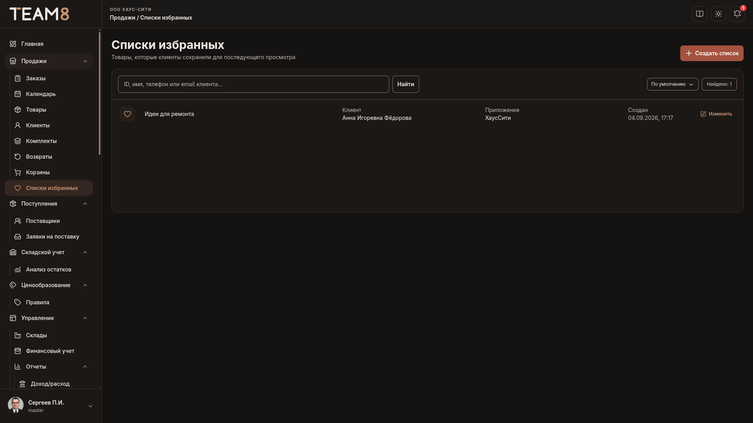This screenshot has height=423, width=753.
Task: Click the Календарь calendar icon
Action: [x=18, y=94]
